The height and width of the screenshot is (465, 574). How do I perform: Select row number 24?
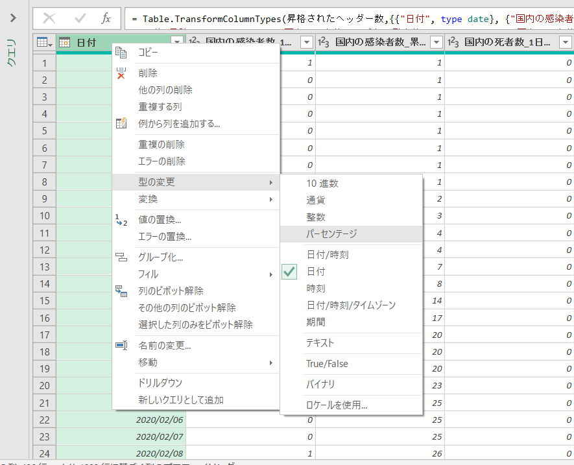[x=44, y=453]
